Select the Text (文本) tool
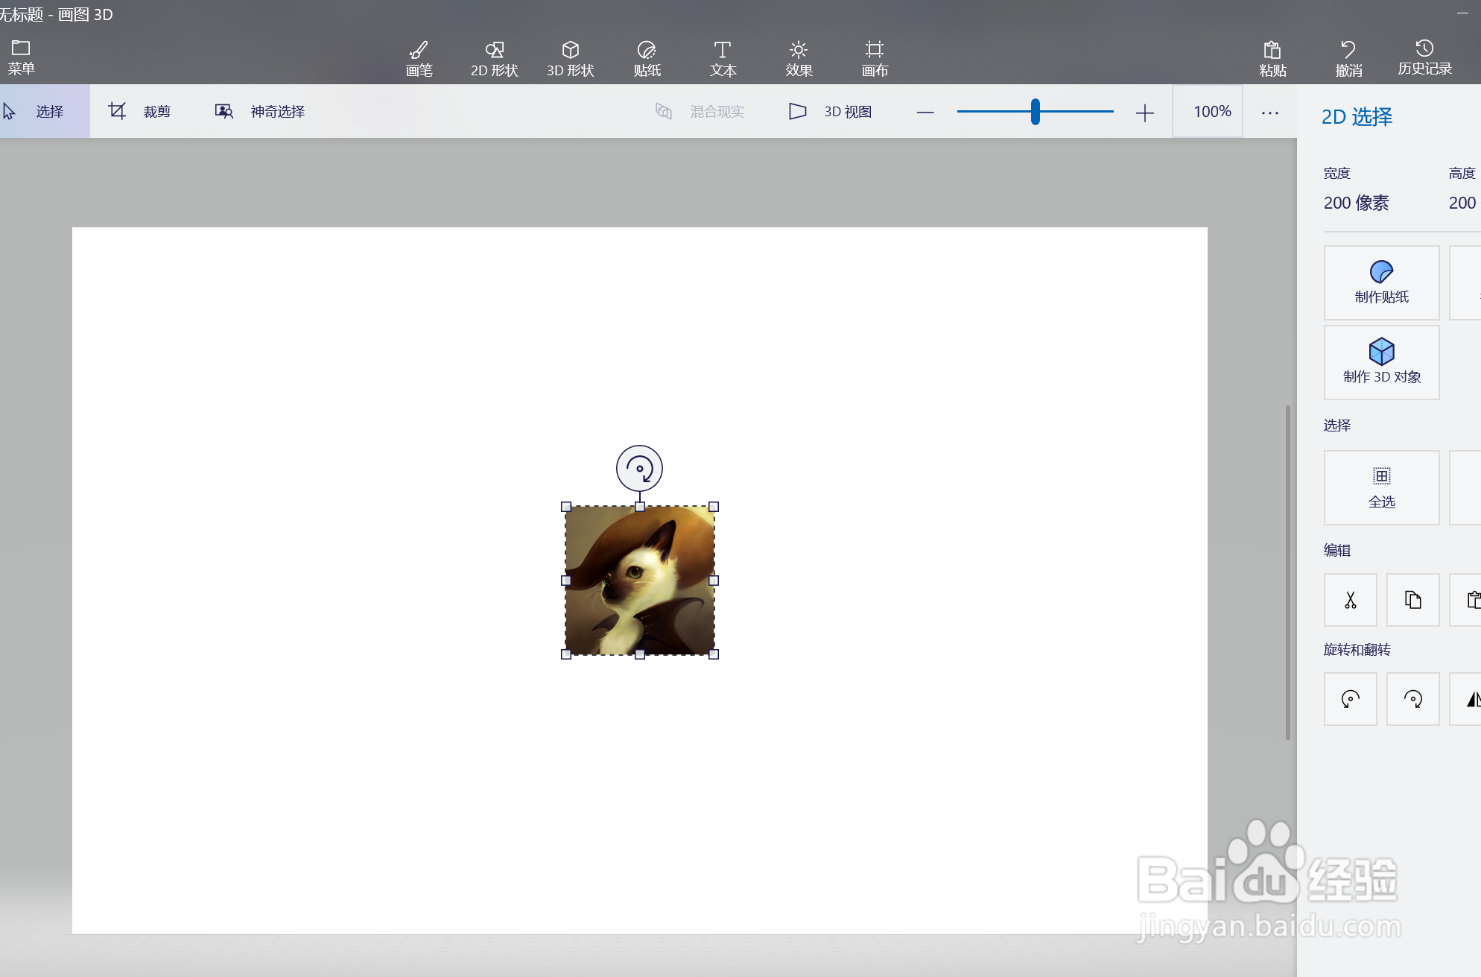Viewport: 1481px width, 977px height. click(722, 58)
